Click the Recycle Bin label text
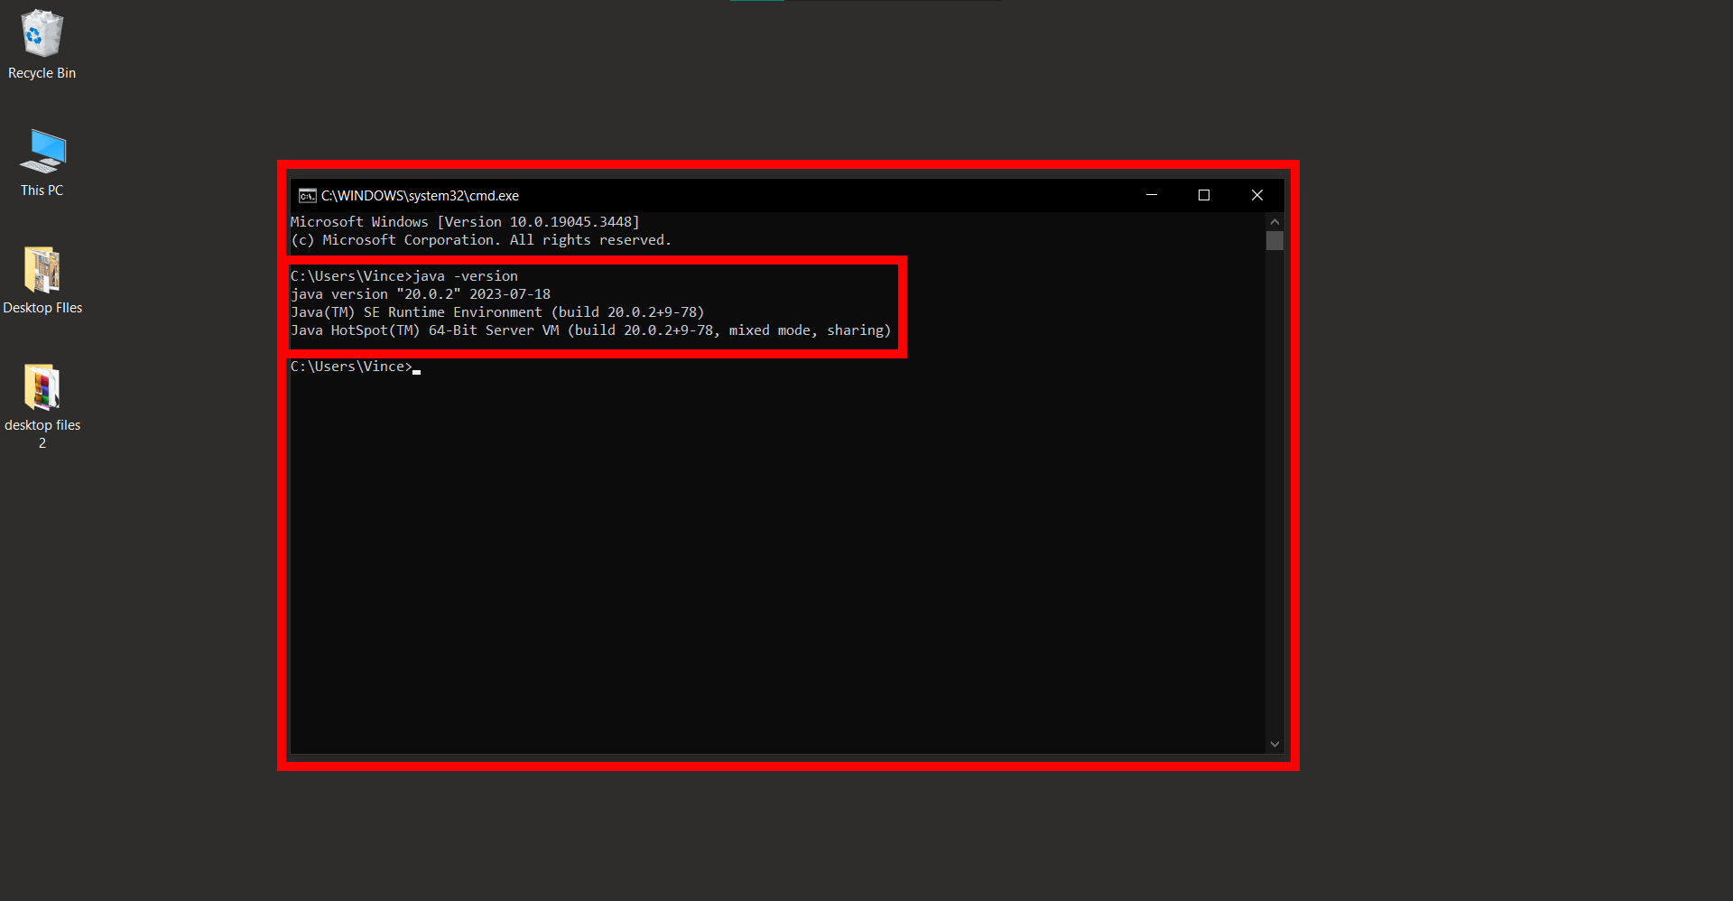This screenshot has width=1733, height=901. [42, 73]
